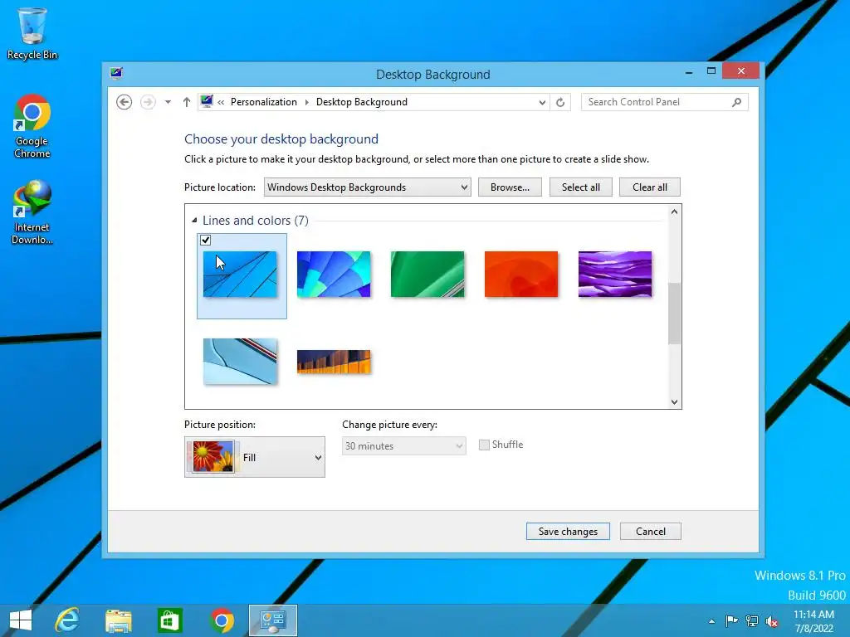Open the 30 minutes interval dropdown
850x637 pixels.
[404, 445]
